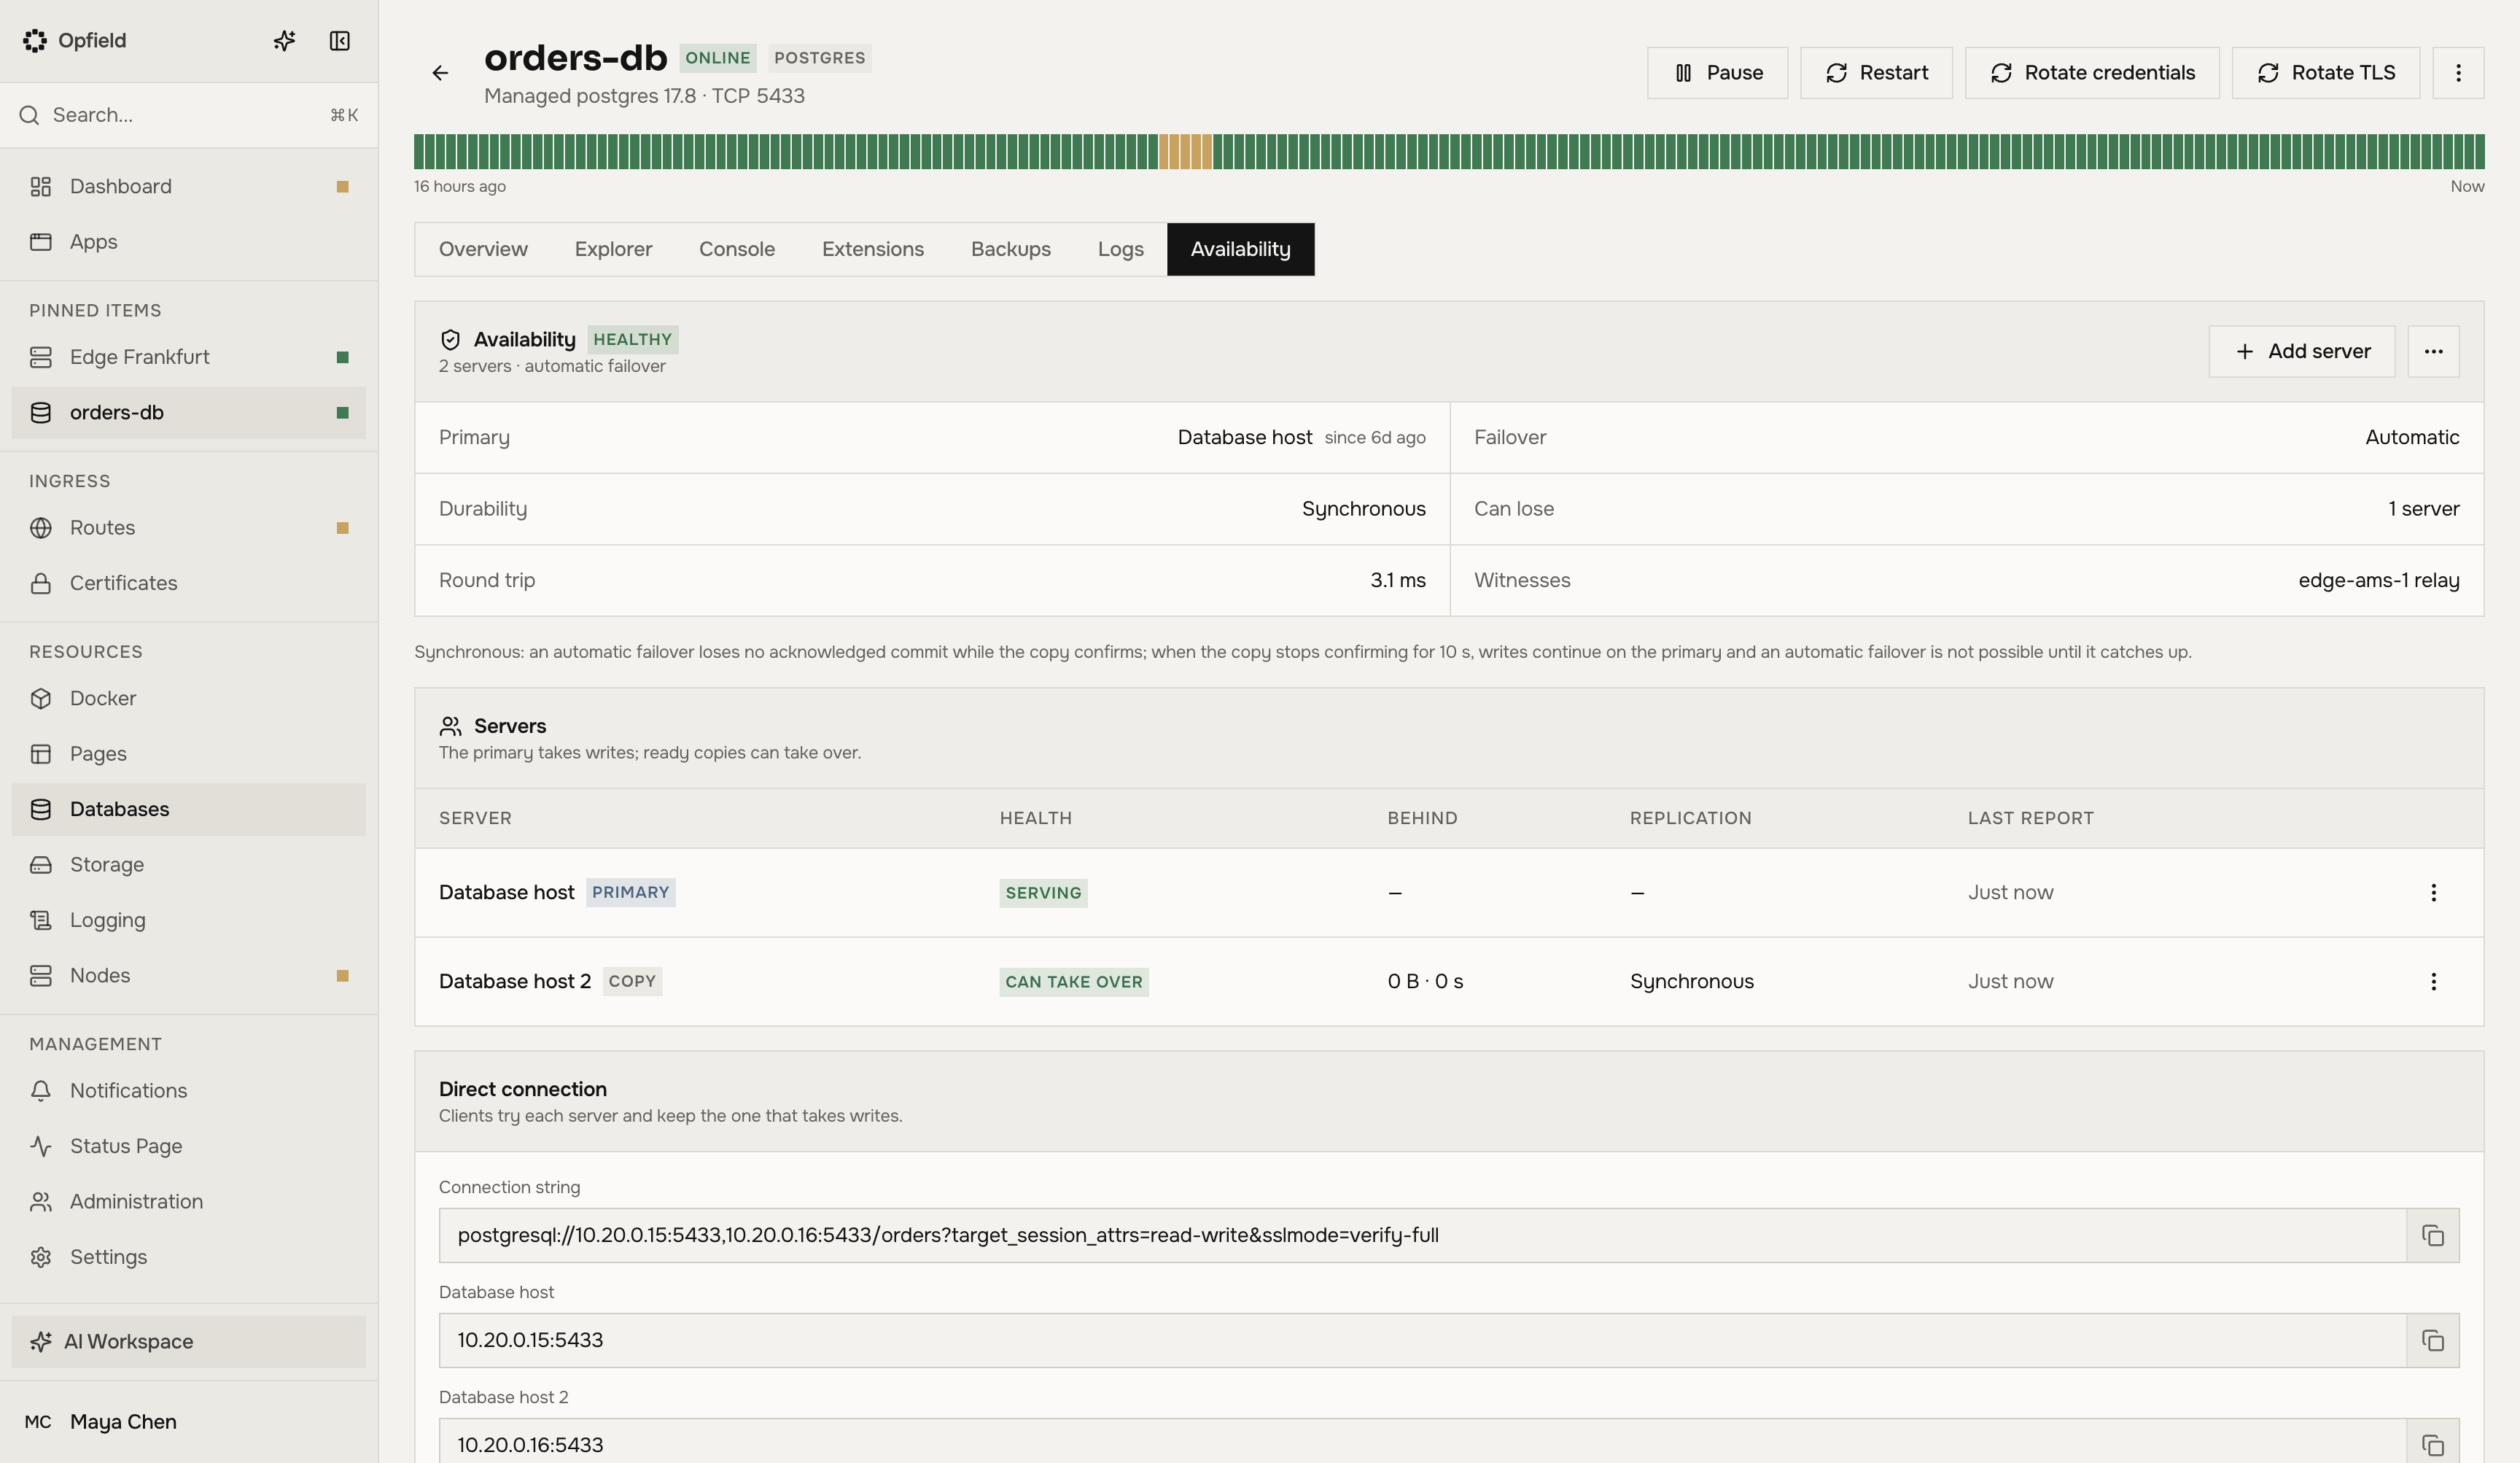This screenshot has width=2520, height=1463.
Task: Open Docker resources
Action: (x=189, y=698)
